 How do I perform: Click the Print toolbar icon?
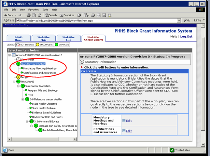(93, 15)
